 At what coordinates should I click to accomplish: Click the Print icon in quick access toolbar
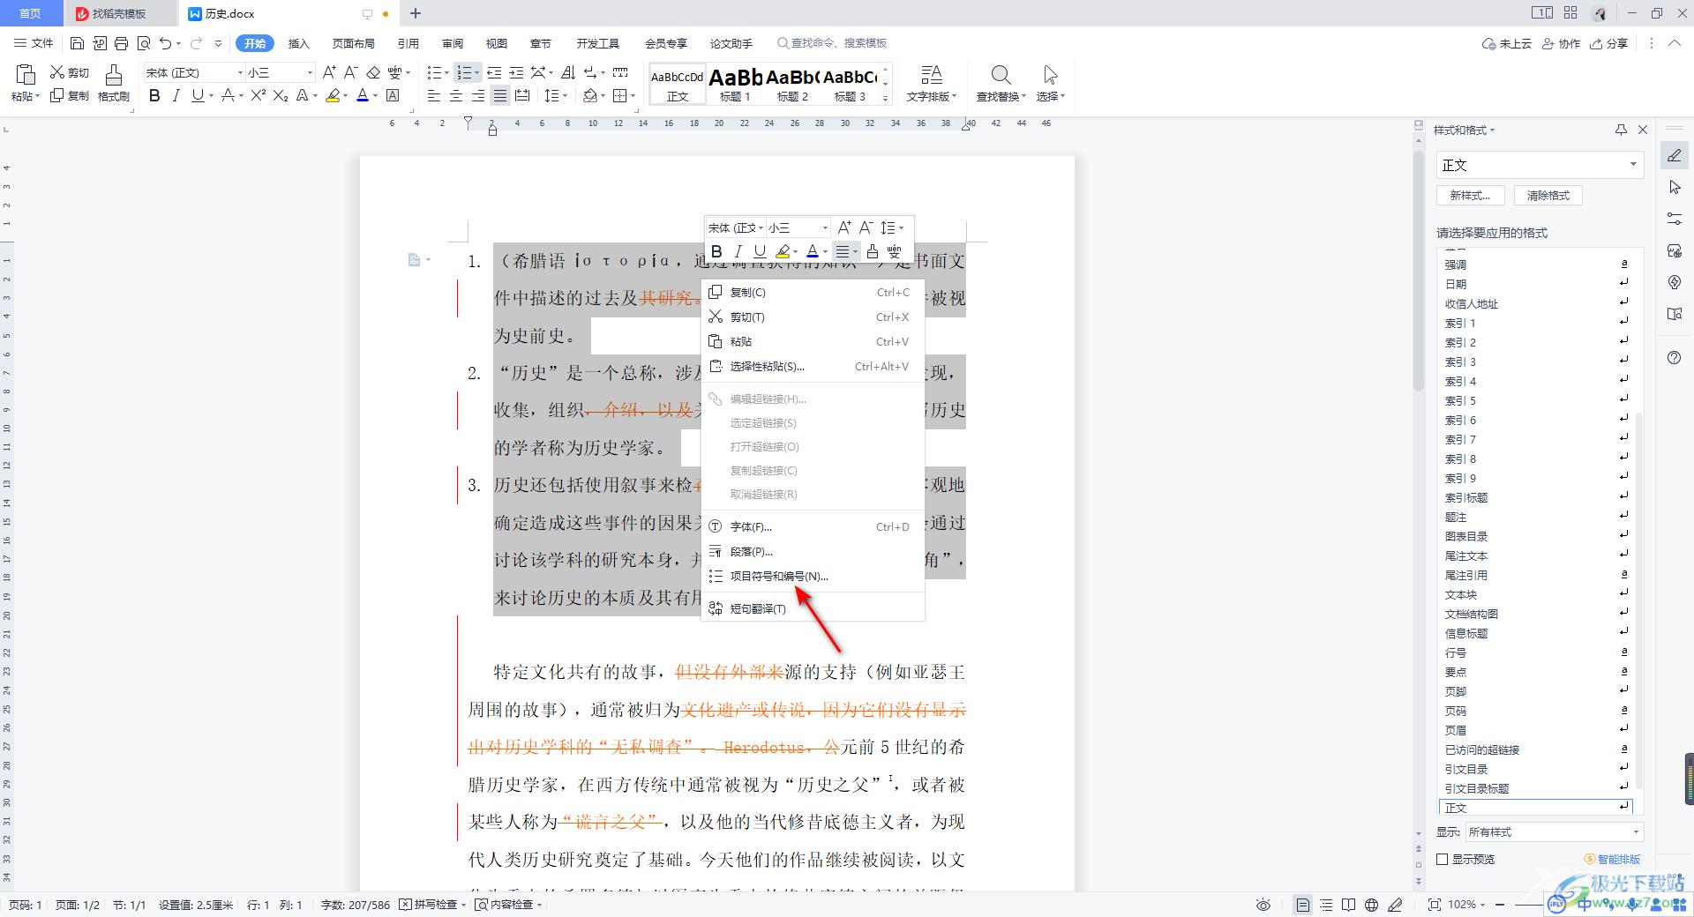click(x=122, y=43)
